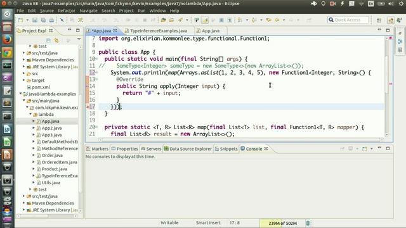The height and width of the screenshot is (228, 406).
Task: Open the Navigate menu
Action: point(88,11)
